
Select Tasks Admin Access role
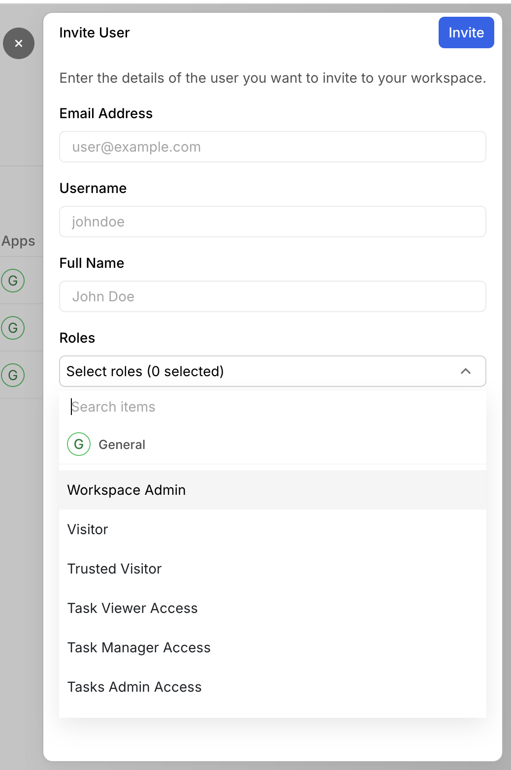point(134,687)
